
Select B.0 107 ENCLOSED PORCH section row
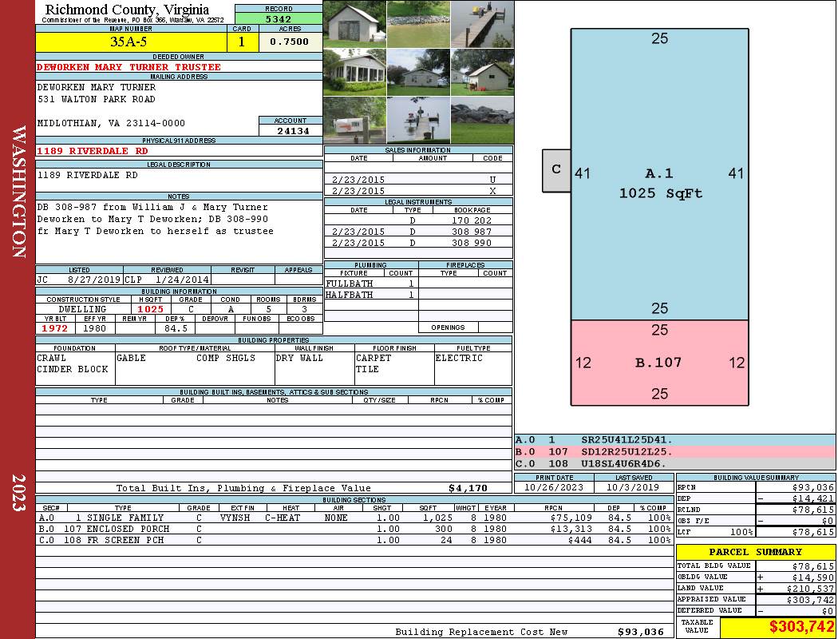pos(355,529)
